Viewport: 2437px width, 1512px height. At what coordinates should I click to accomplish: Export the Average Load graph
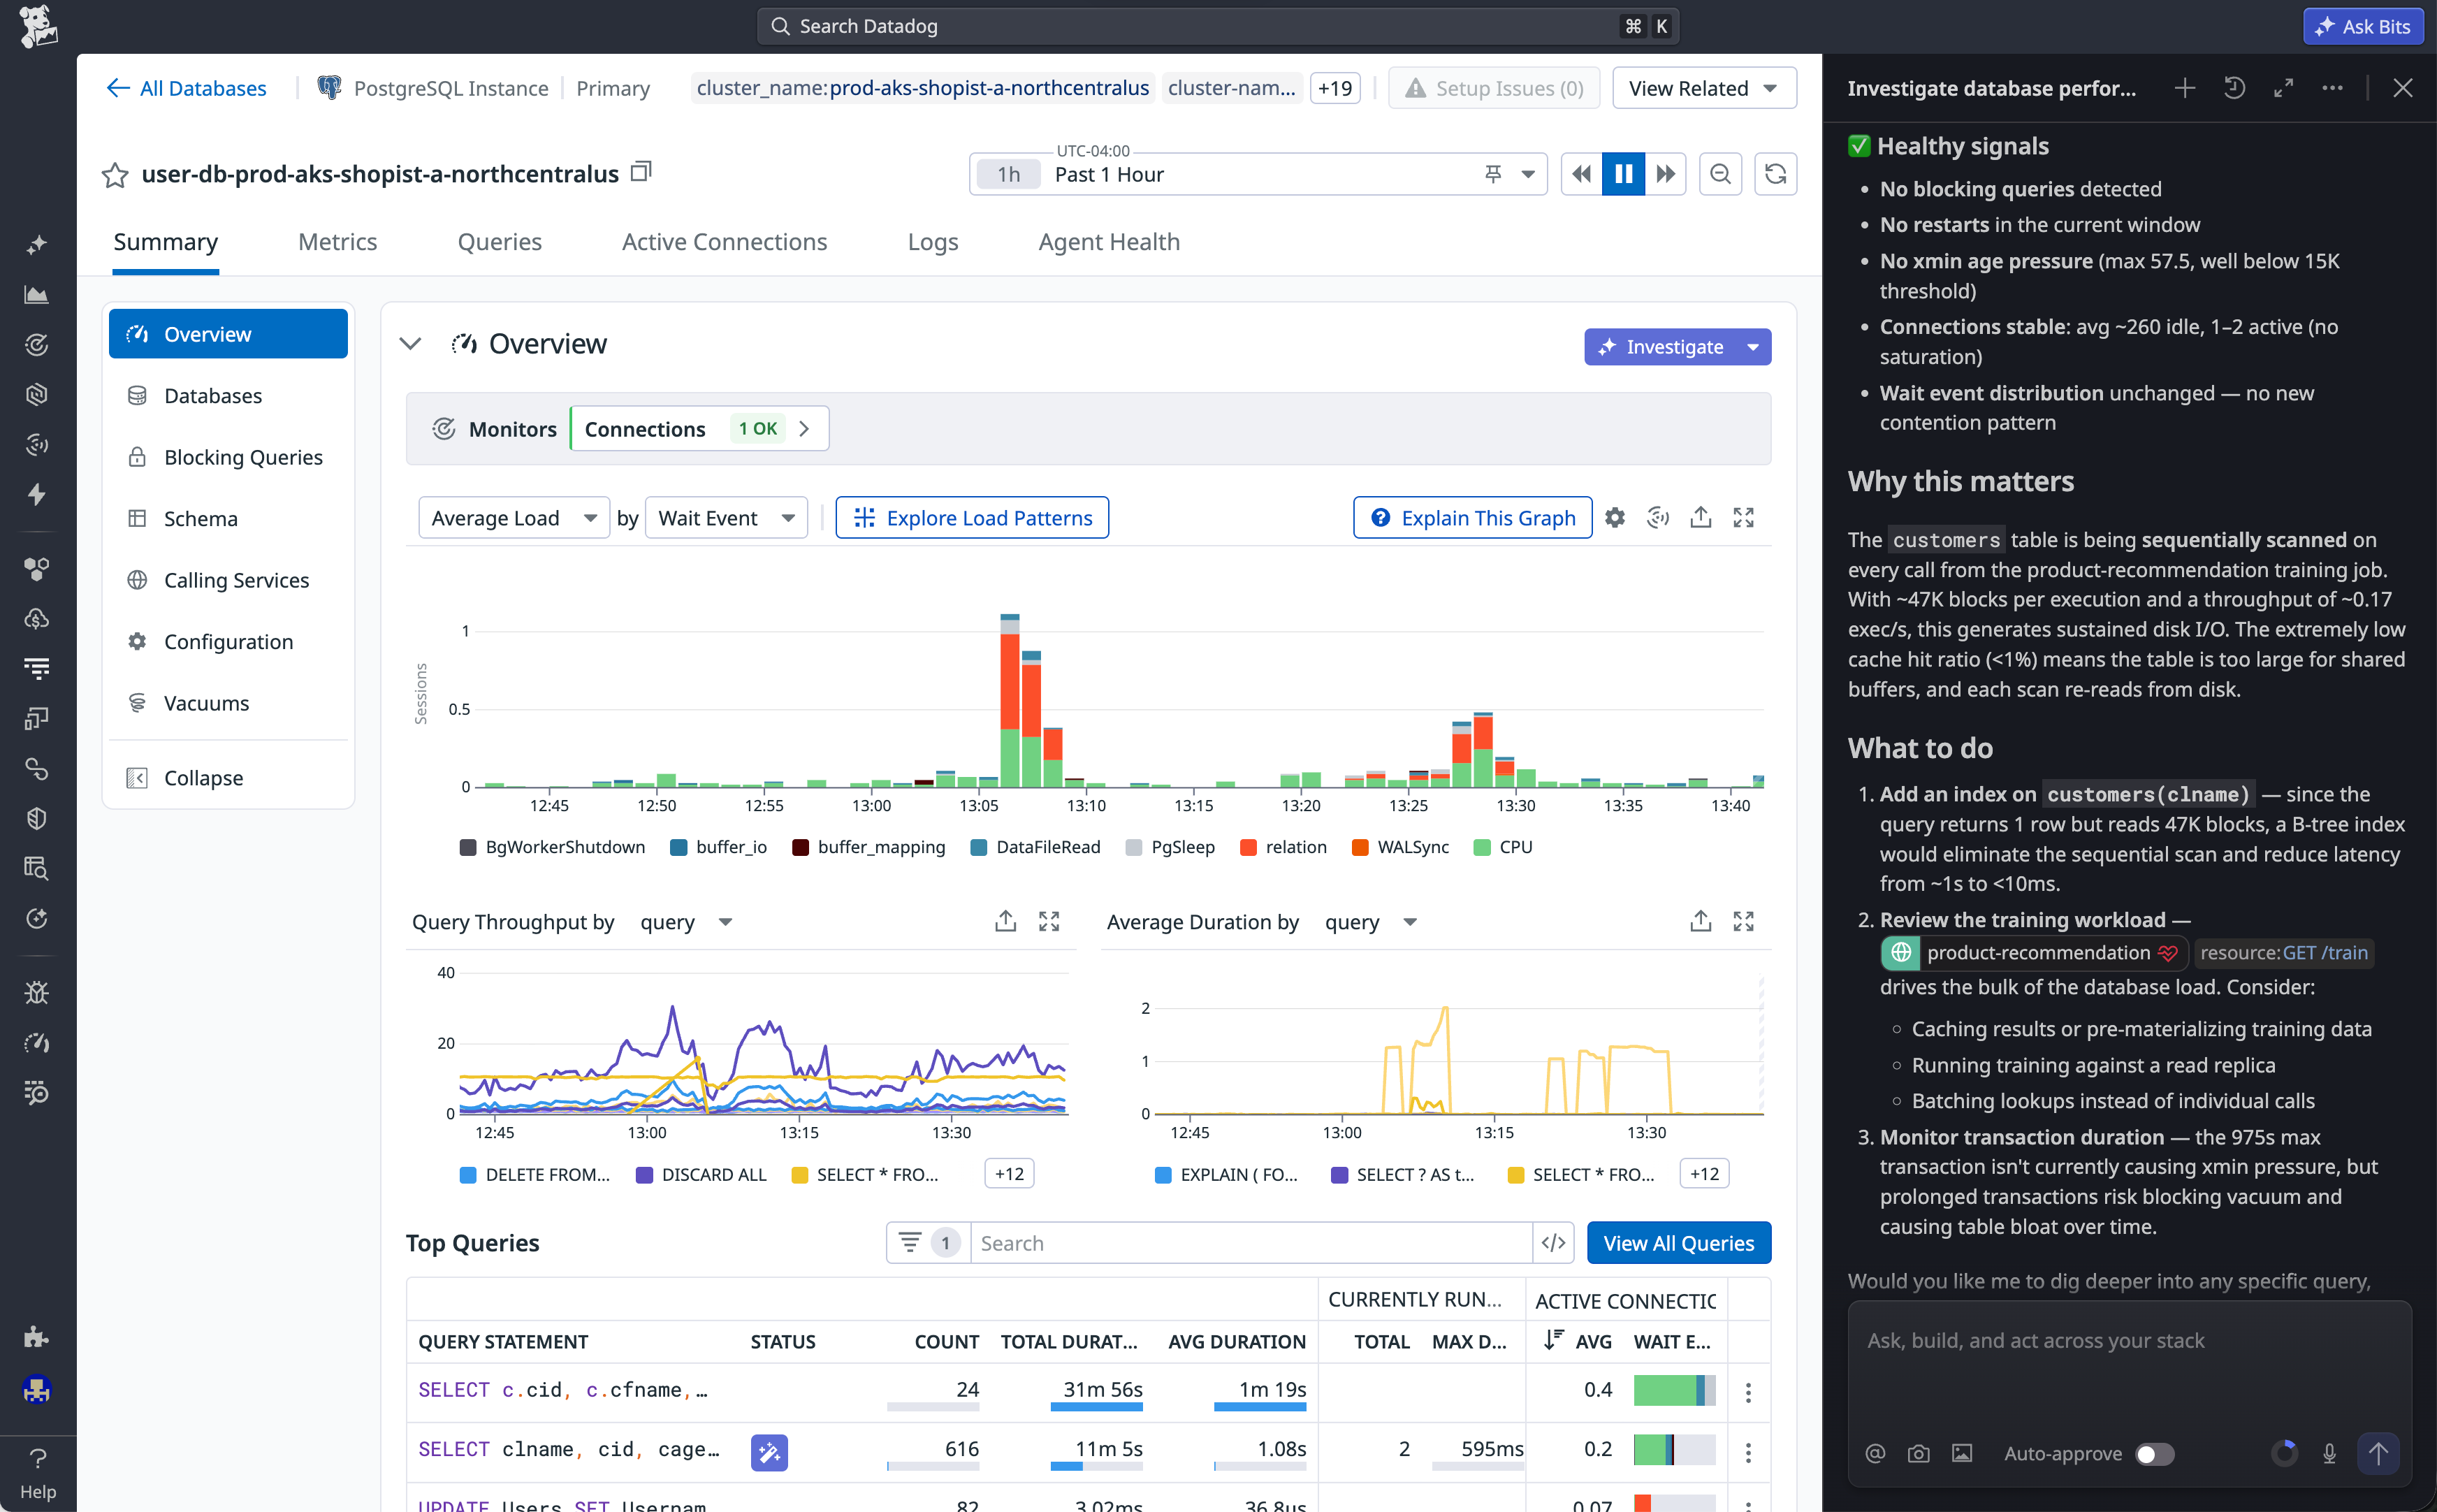click(1700, 517)
